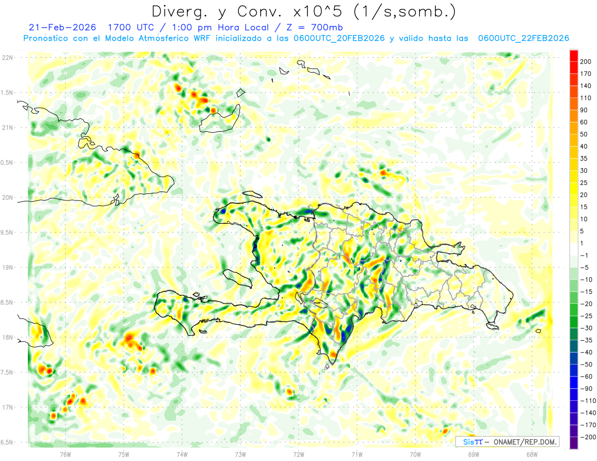Click the '74W' longitude label
The width and height of the screenshot is (597, 461).
coord(182,454)
